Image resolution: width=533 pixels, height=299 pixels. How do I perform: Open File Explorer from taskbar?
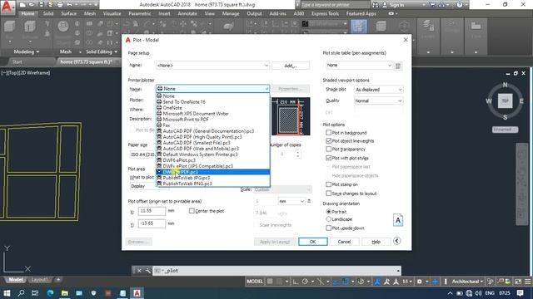coord(65,293)
